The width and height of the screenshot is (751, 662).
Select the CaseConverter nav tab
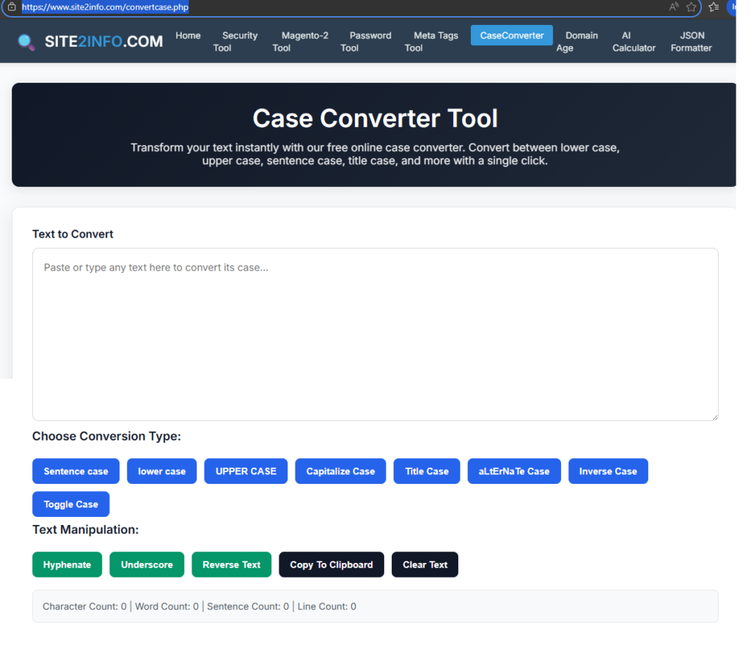point(511,35)
